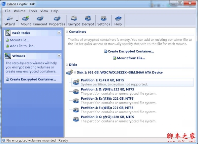Click the Basic Tasks clipboard icon
The image size is (198, 144).
[x=8, y=33]
